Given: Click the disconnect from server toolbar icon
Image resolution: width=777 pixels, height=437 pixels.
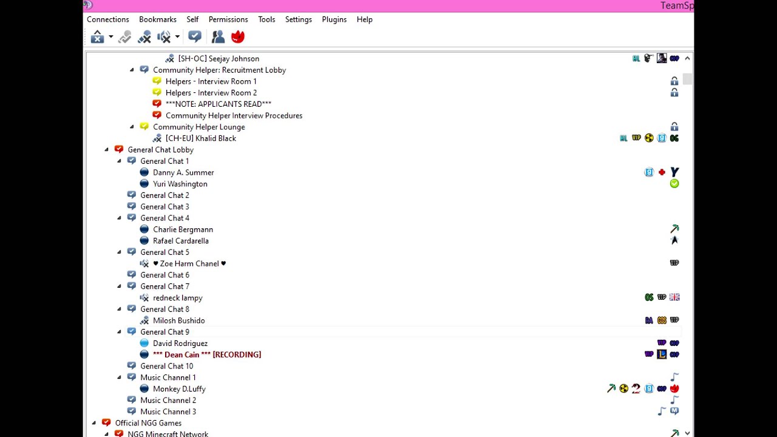Looking at the screenshot, I should (97, 37).
